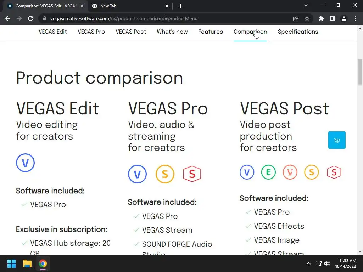The height and width of the screenshot is (272, 363).
Task: Click the page vertical scrollbar thumb
Action: click(x=360, y=72)
